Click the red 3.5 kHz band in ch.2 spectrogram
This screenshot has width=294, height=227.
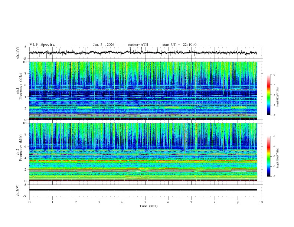(143, 161)
